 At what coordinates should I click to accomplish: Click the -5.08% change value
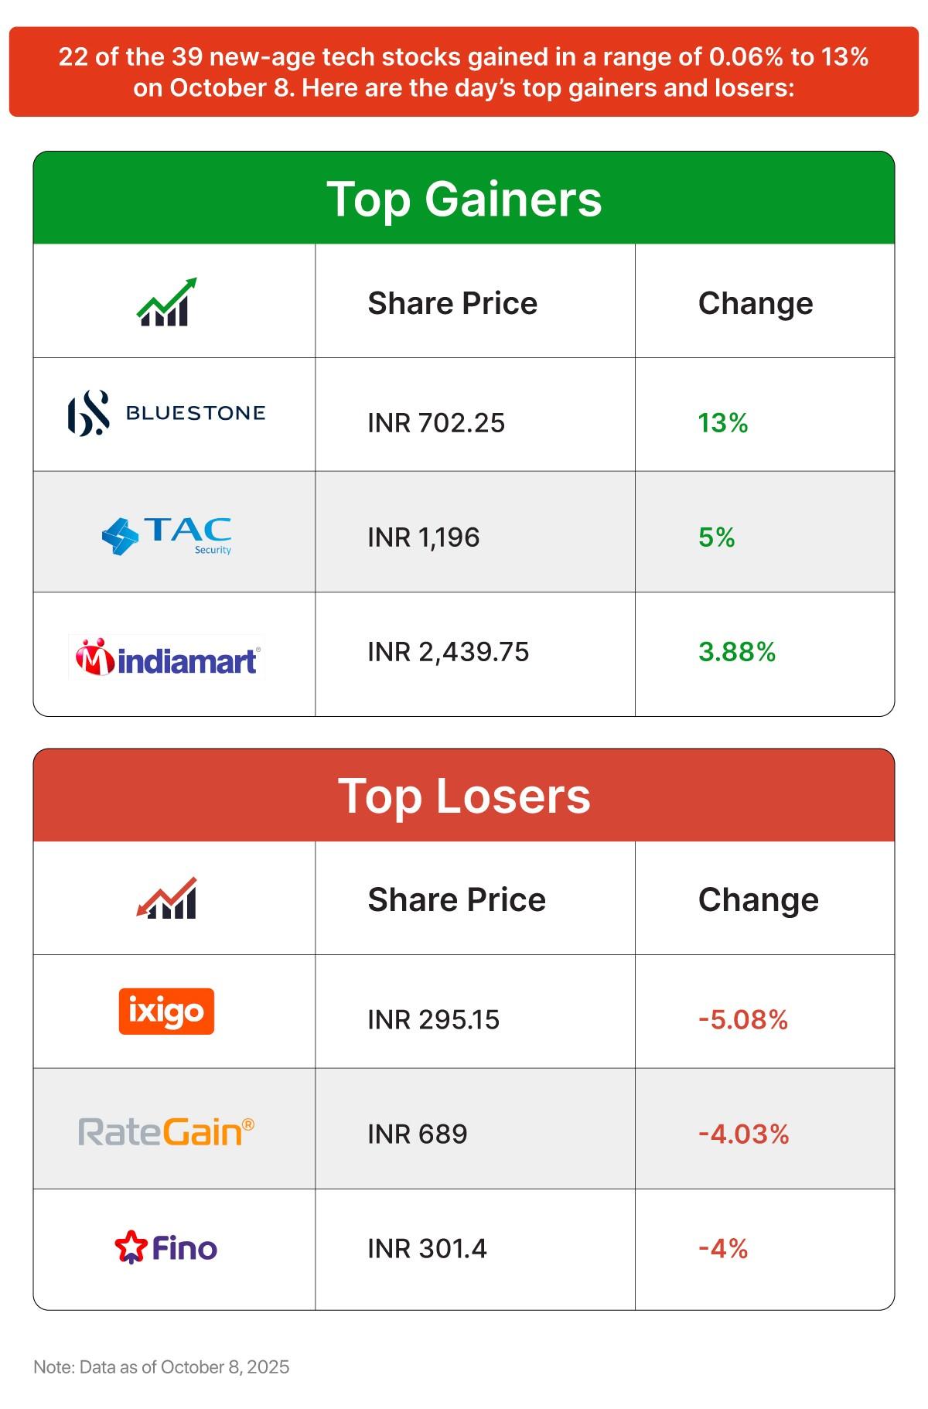click(743, 1019)
